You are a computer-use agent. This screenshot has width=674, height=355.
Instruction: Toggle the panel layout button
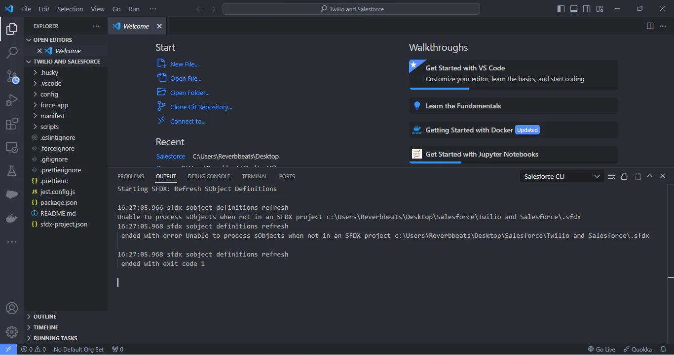tap(574, 9)
